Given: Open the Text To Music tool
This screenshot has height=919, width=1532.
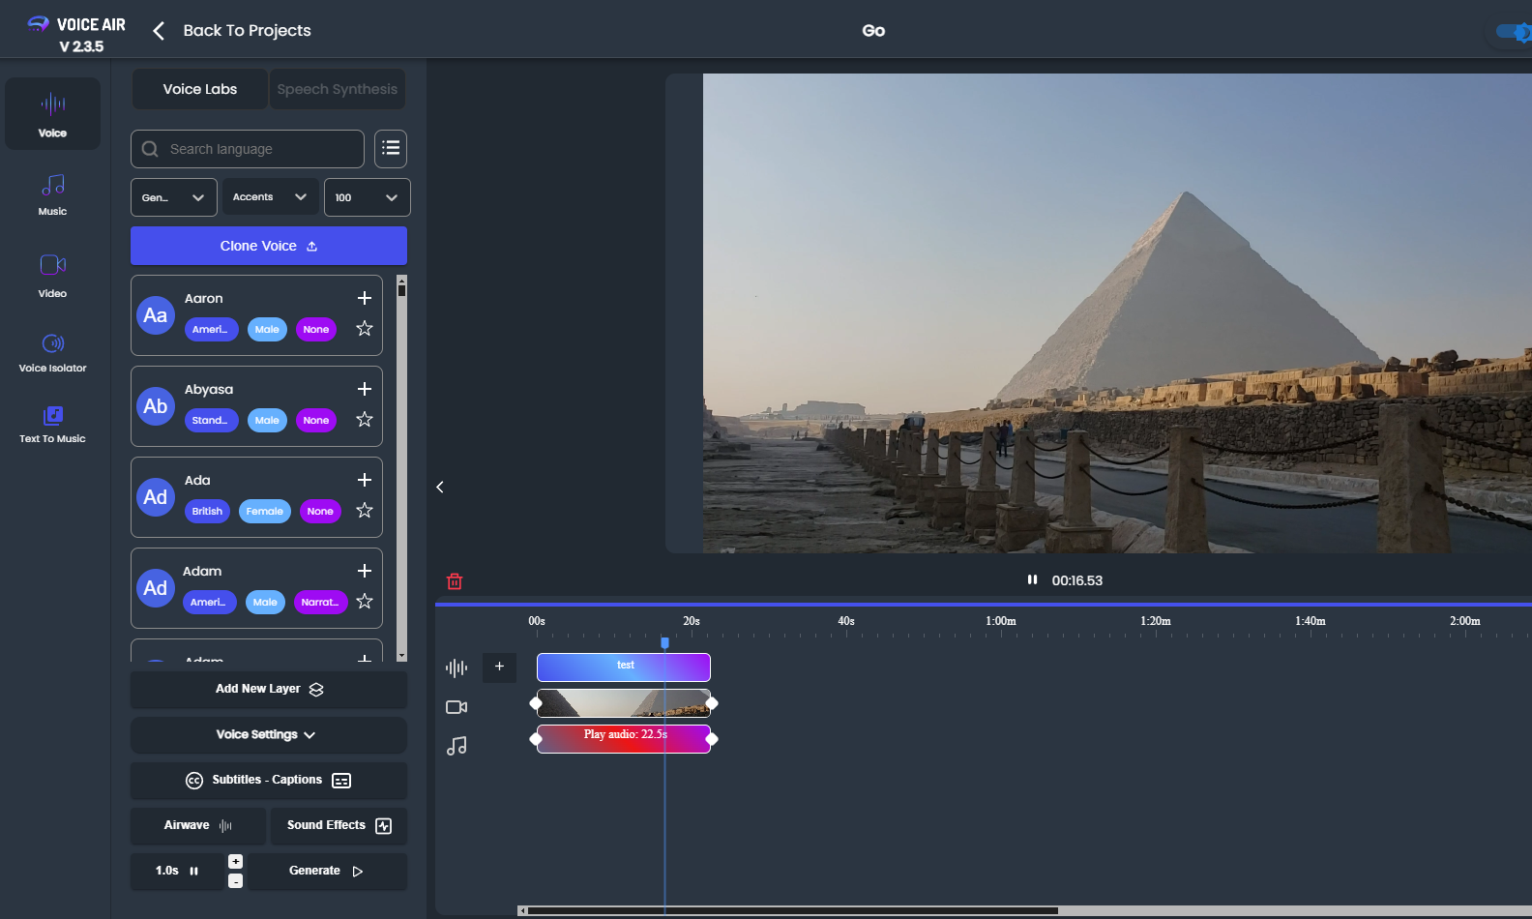Looking at the screenshot, I should click(x=52, y=425).
